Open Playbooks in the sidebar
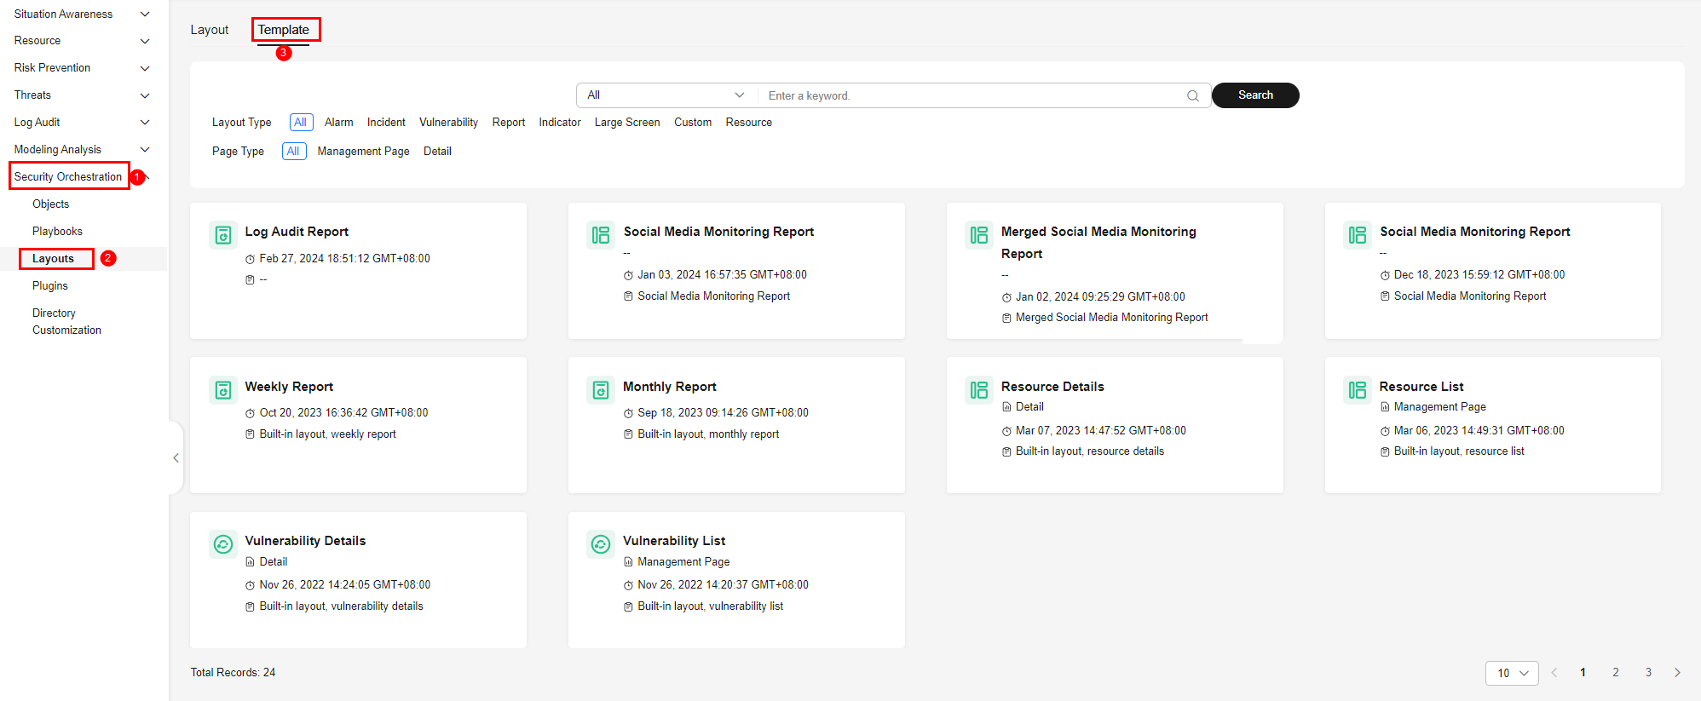This screenshot has height=701, width=1701. coord(57,232)
